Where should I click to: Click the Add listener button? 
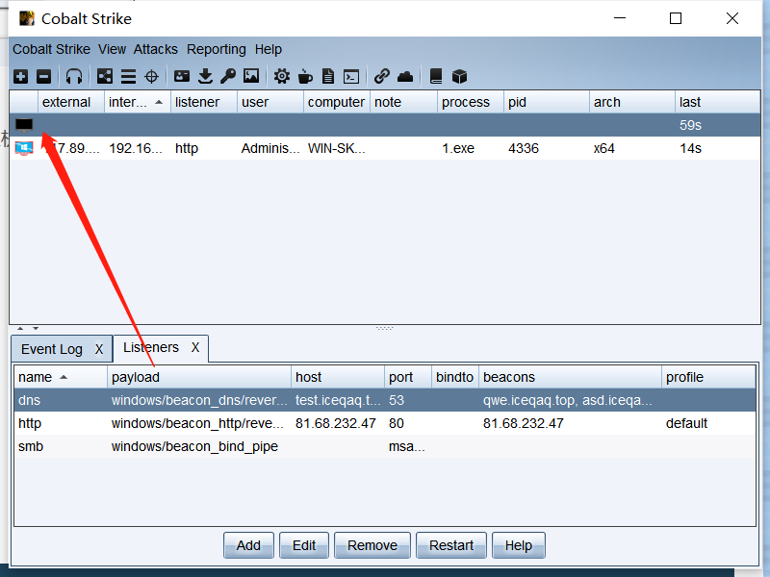[248, 545]
